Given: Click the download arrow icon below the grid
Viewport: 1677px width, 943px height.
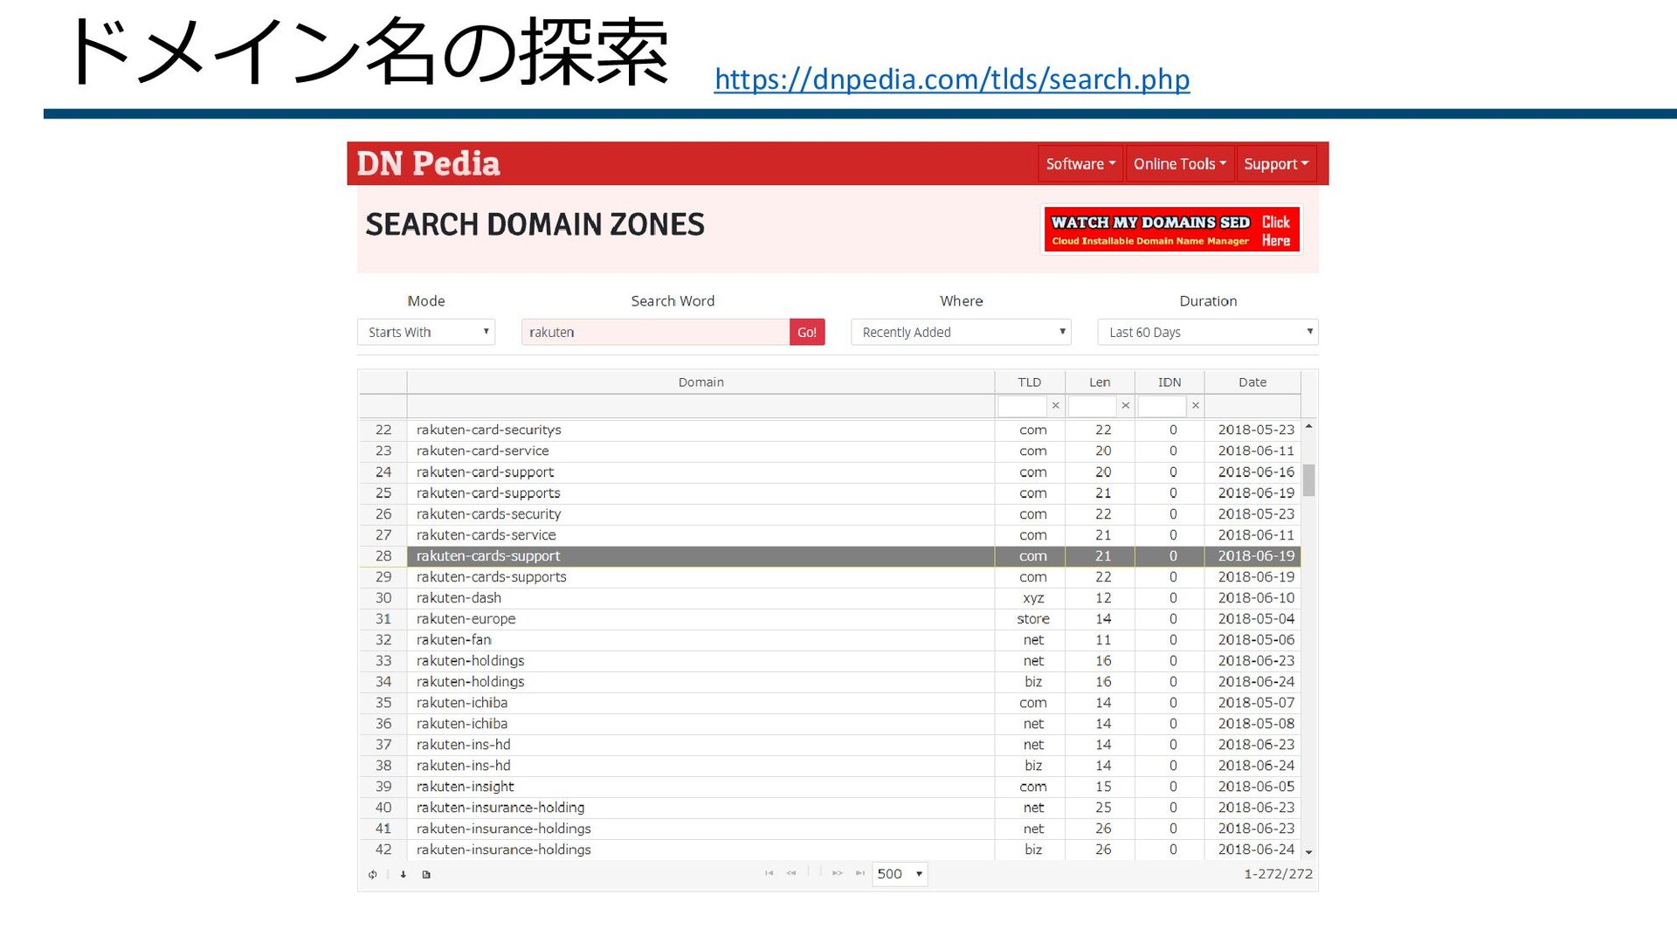Looking at the screenshot, I should (404, 874).
